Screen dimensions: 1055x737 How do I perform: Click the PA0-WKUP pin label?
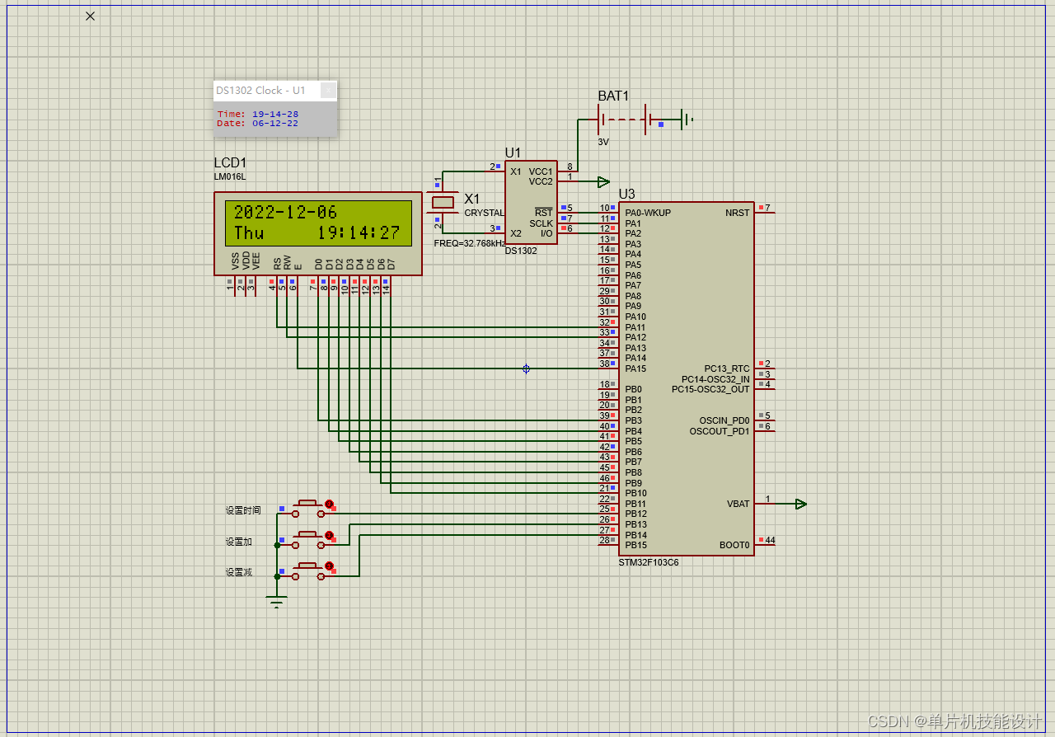click(x=648, y=213)
